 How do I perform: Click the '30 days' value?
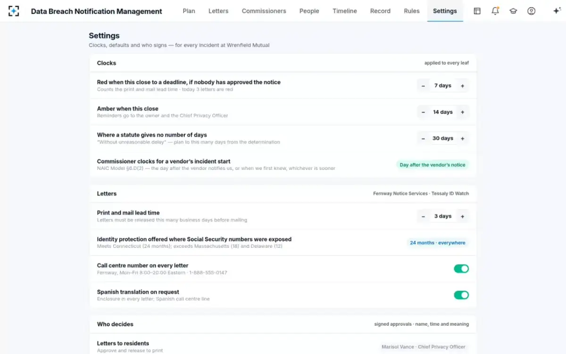(443, 139)
